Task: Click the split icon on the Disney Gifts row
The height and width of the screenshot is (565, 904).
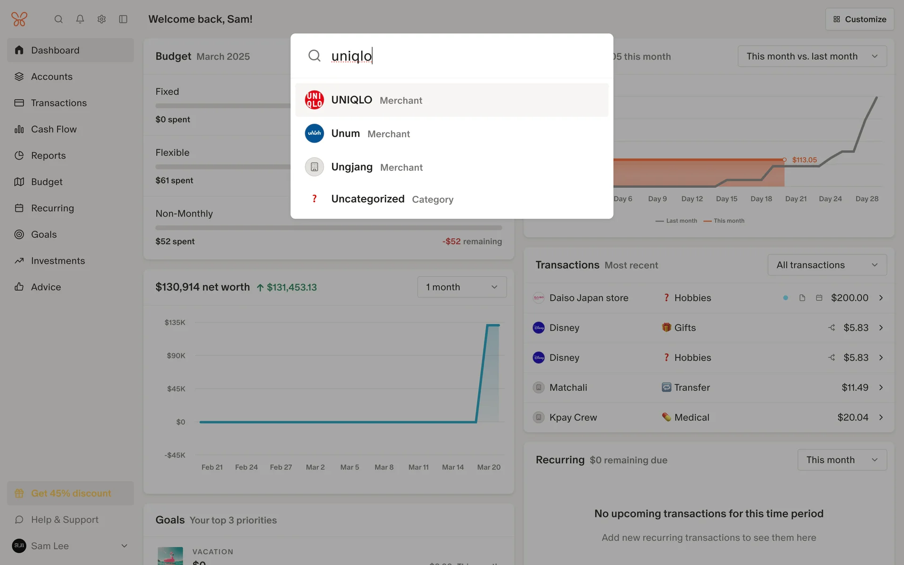Action: point(831,328)
